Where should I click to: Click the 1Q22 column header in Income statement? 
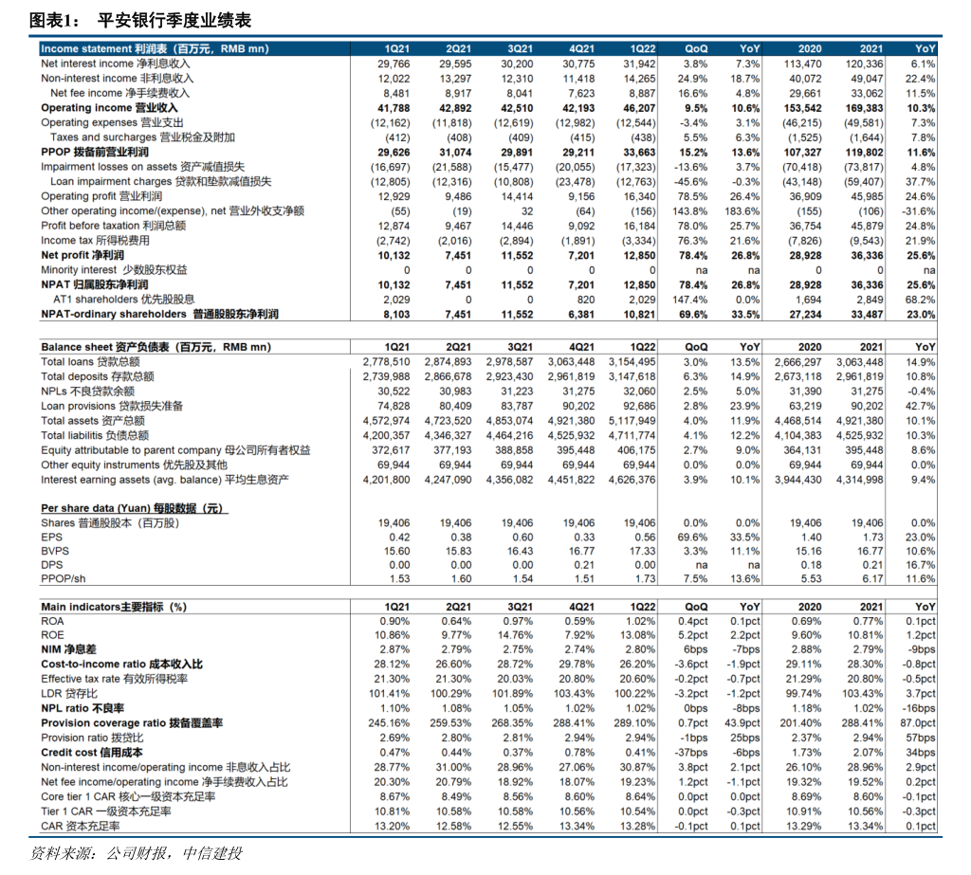click(642, 48)
